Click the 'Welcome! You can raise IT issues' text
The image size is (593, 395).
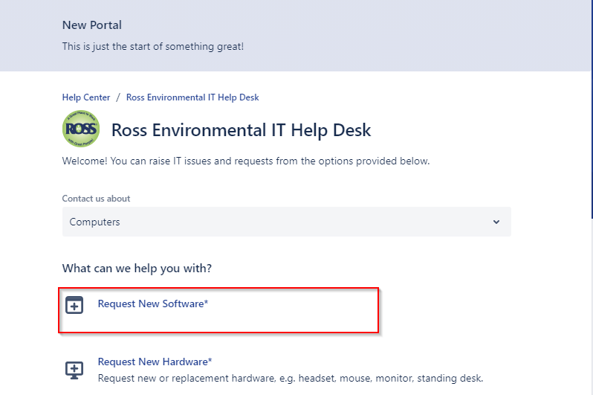pyautogui.click(x=246, y=161)
